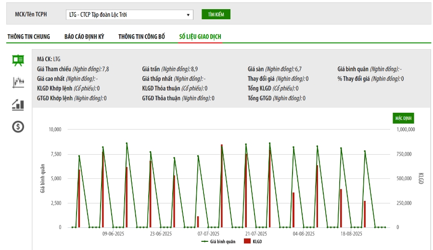Expand the LTG company dropdown arrow
This screenshot has width=433, height=250.
(188, 15)
